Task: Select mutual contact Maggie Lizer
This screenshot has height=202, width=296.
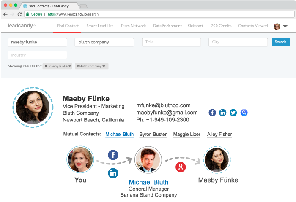Action: [187, 135]
